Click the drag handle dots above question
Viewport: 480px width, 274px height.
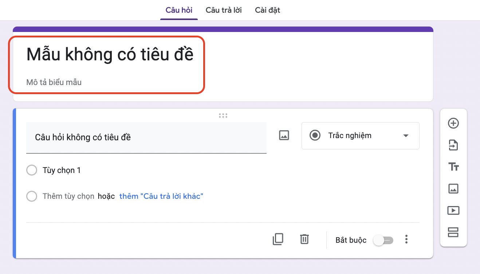223,116
